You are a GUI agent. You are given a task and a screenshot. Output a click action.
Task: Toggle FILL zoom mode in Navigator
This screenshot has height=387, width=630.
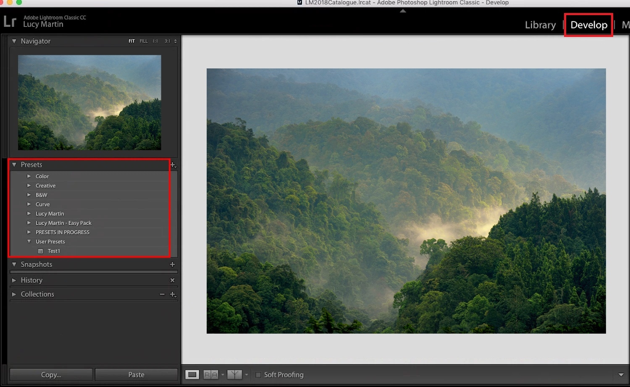[144, 41]
